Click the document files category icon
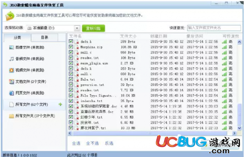Screen dimensions: 244x157 (11, 82)
